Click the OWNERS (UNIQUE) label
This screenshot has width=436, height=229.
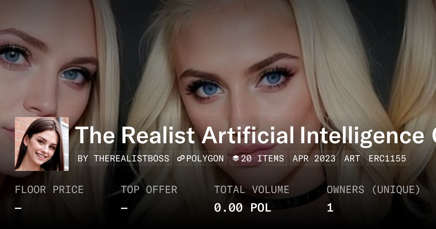coord(374,190)
